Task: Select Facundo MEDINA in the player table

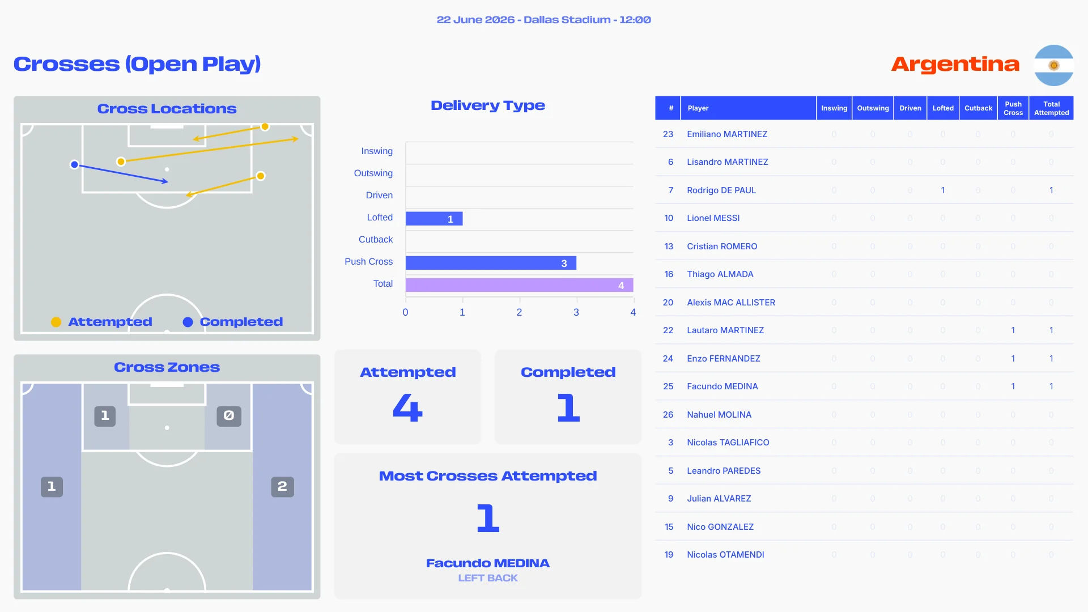Action: click(x=722, y=386)
